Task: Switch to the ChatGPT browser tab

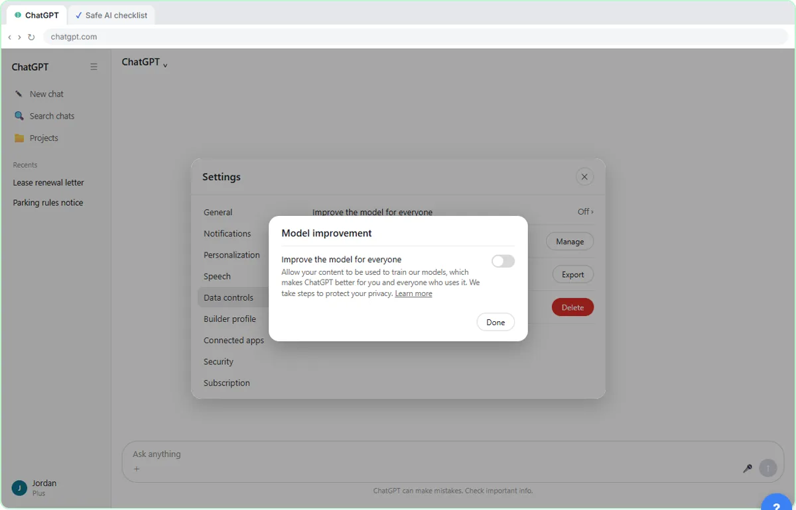Action: pos(37,15)
